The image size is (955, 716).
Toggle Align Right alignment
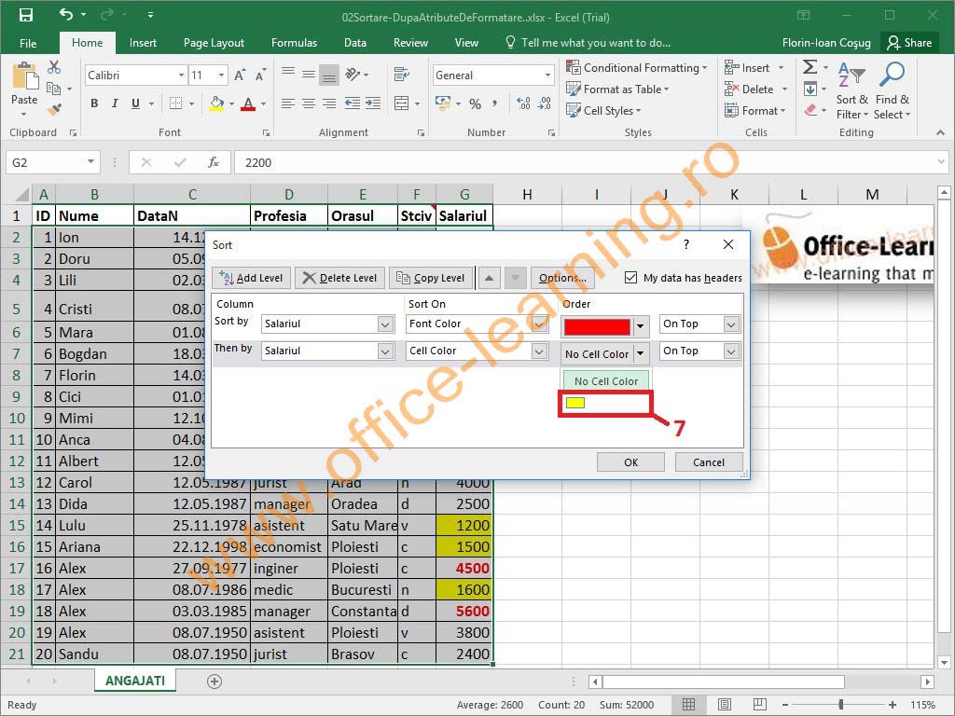click(329, 103)
